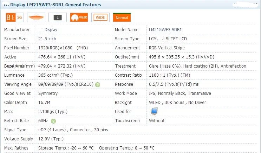The height and width of the screenshot is (153, 261).
Task: Select the response 6.5/7.5 ms value
Action: pos(174,84)
